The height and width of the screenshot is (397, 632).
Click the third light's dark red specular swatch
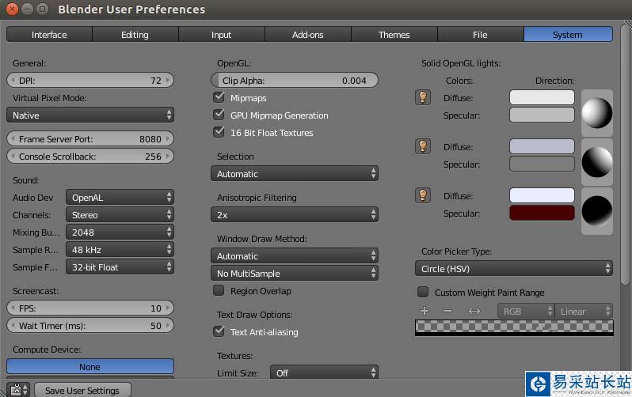click(x=542, y=214)
